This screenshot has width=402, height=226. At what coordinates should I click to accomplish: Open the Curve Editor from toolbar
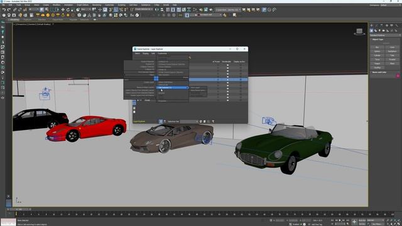tap(184, 10)
